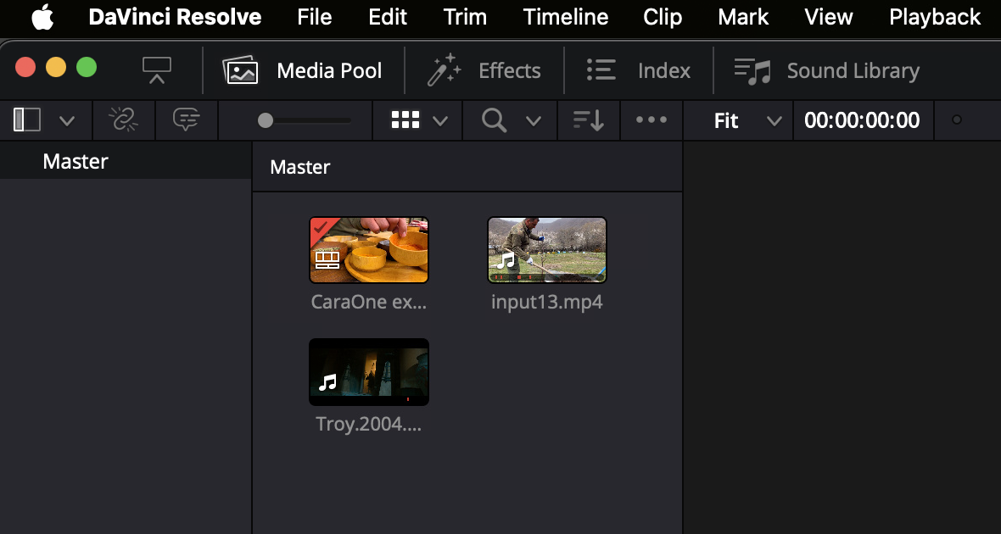Minimize the window with yellow button
1001x534 pixels.
click(x=55, y=67)
